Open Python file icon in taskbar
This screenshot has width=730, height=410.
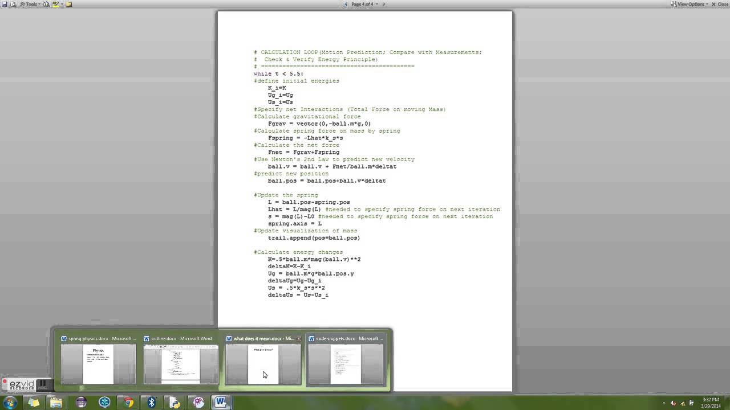[175, 403]
